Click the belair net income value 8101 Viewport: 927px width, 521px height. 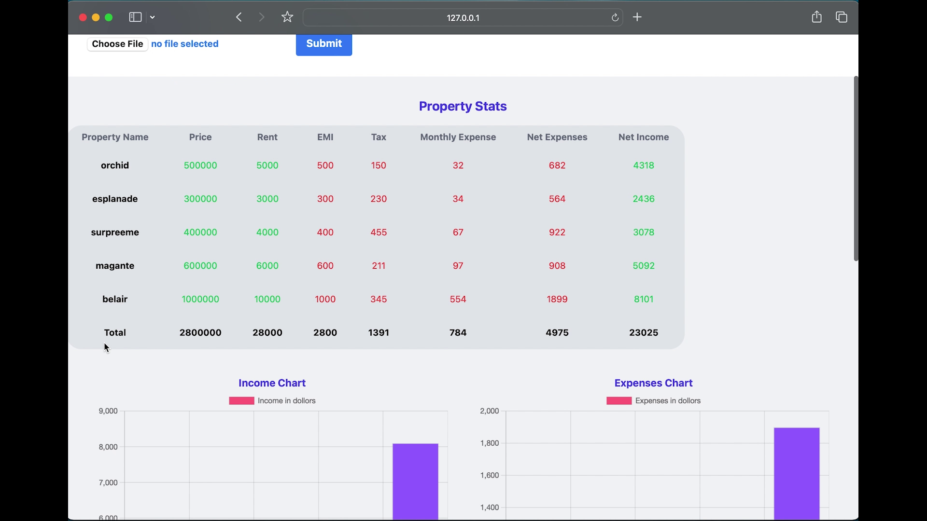(x=643, y=299)
